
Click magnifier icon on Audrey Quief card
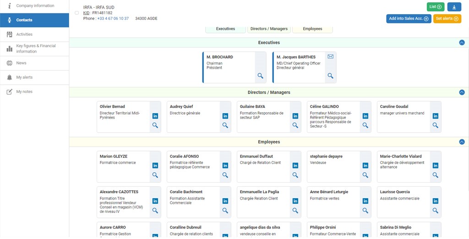coord(225,125)
